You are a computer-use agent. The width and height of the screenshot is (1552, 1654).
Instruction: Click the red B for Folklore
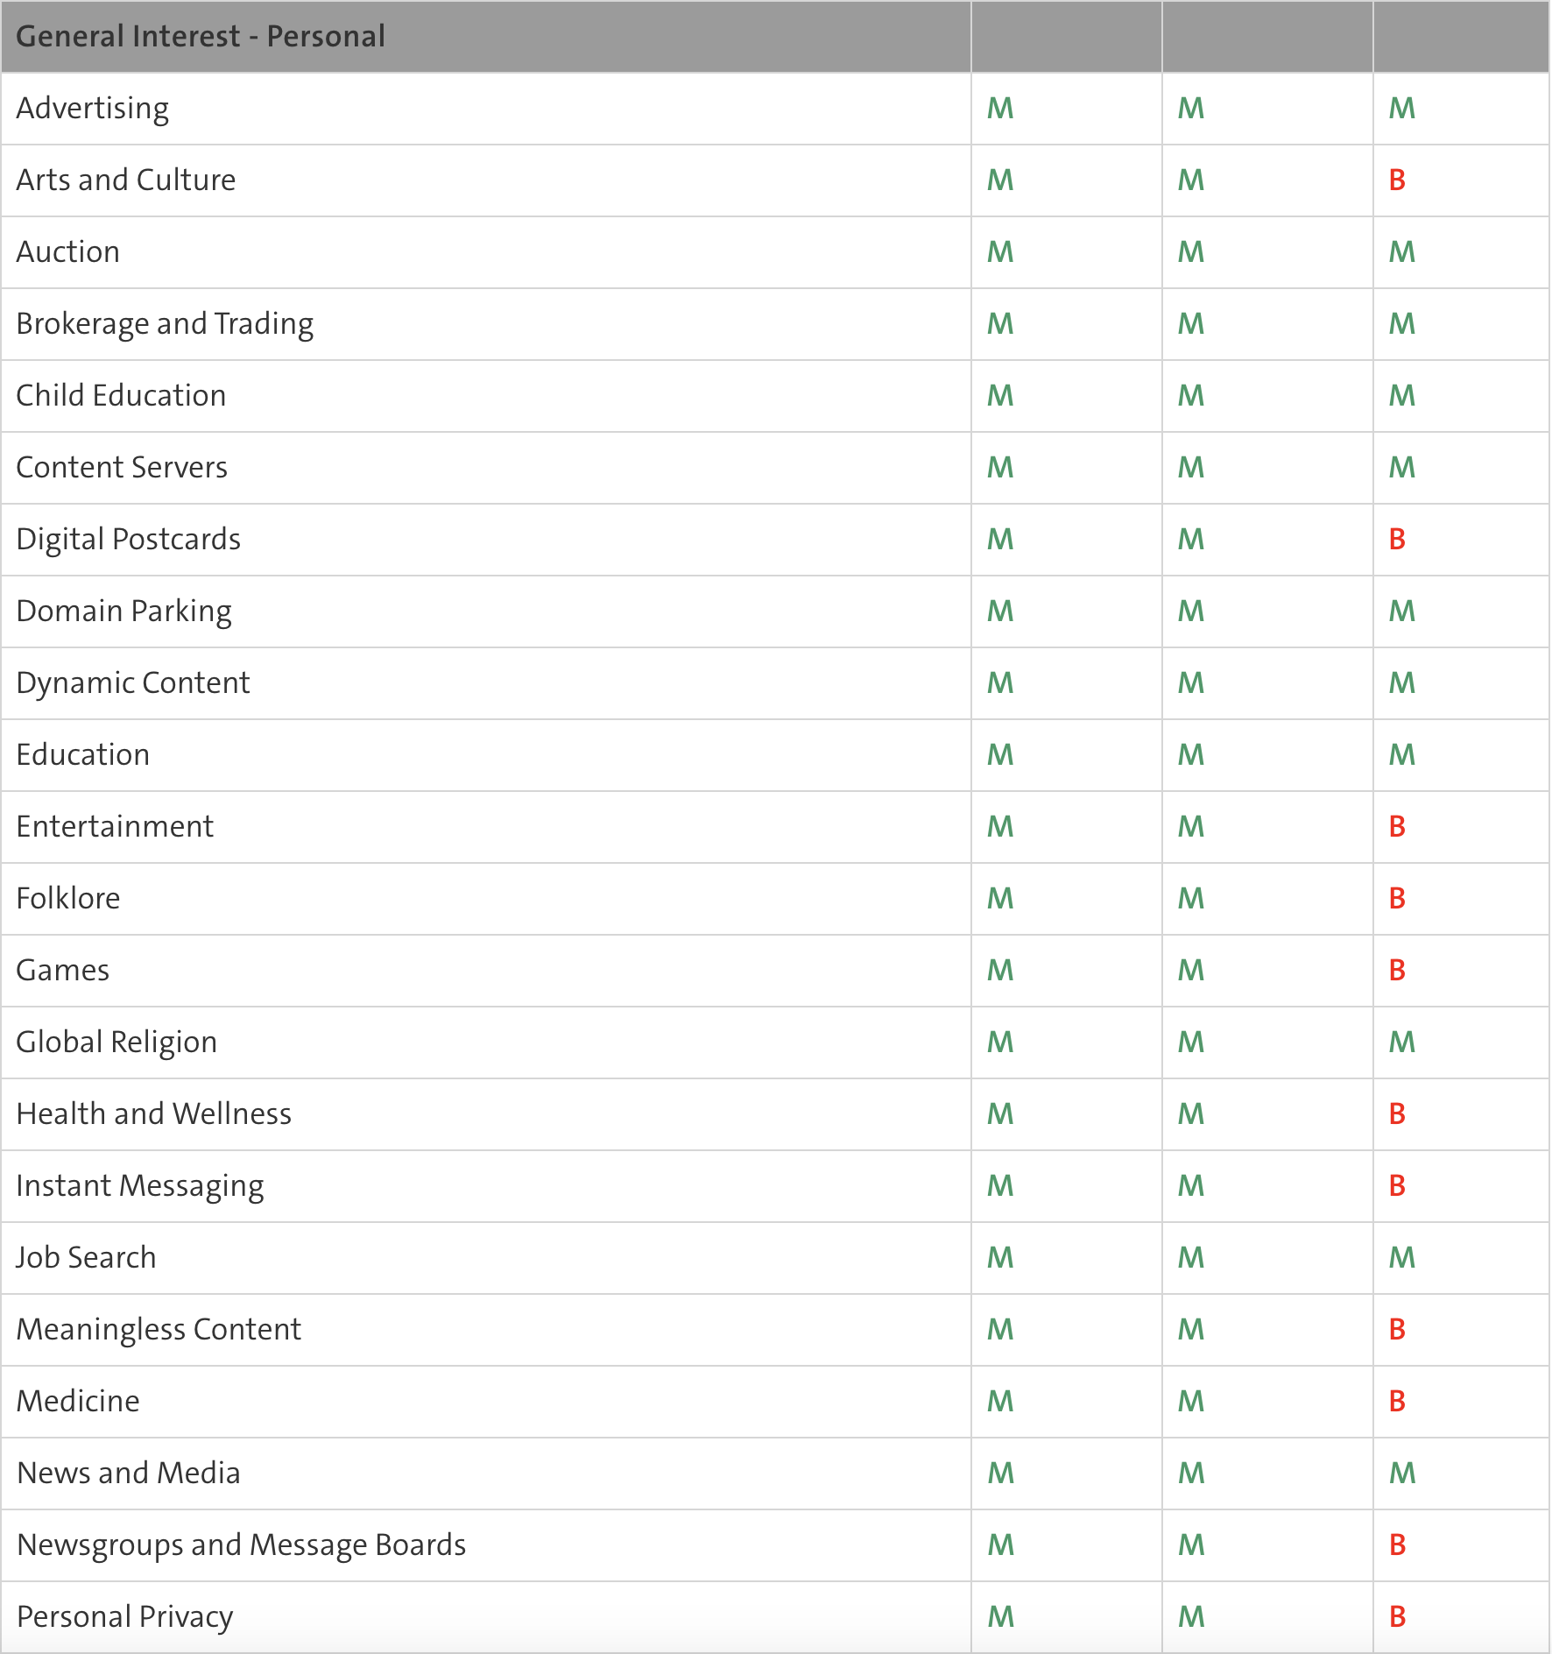click(1397, 899)
